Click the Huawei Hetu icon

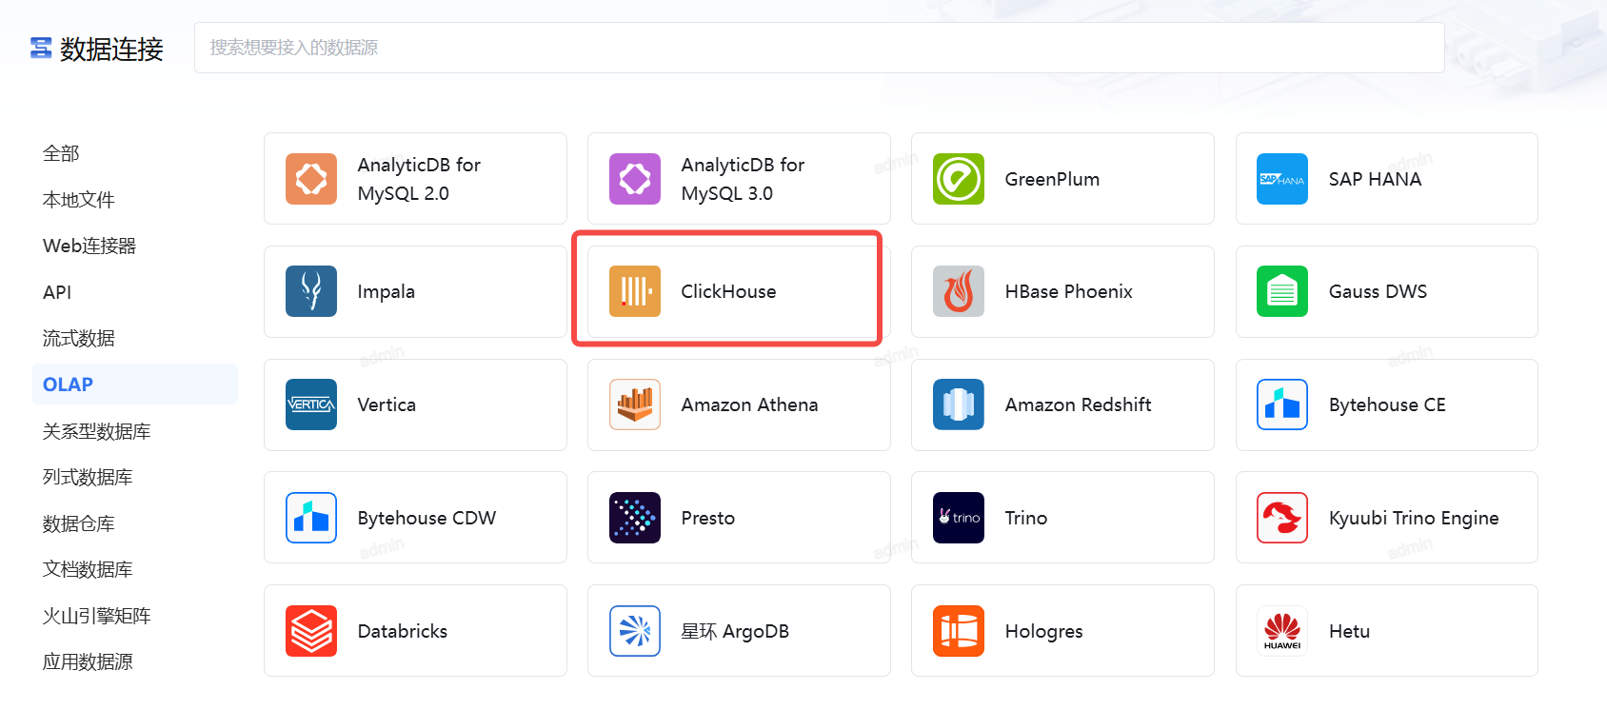click(x=1281, y=631)
